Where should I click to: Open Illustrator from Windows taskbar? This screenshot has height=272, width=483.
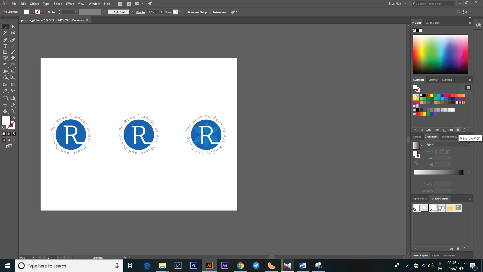point(209,265)
